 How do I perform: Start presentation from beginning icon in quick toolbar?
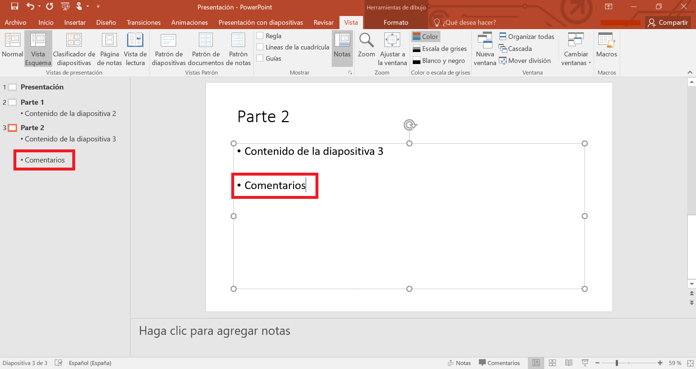click(65, 6)
